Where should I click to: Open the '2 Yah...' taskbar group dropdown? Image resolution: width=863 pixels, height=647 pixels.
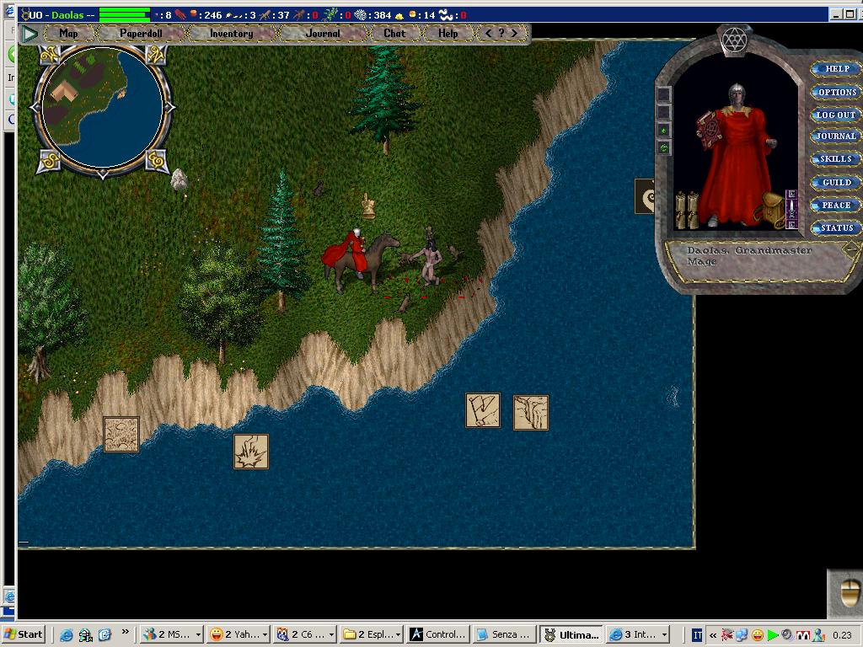(239, 634)
